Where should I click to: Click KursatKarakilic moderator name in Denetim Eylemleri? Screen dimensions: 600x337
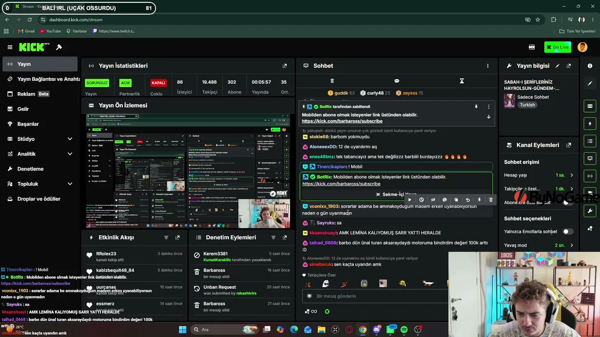coord(217,260)
